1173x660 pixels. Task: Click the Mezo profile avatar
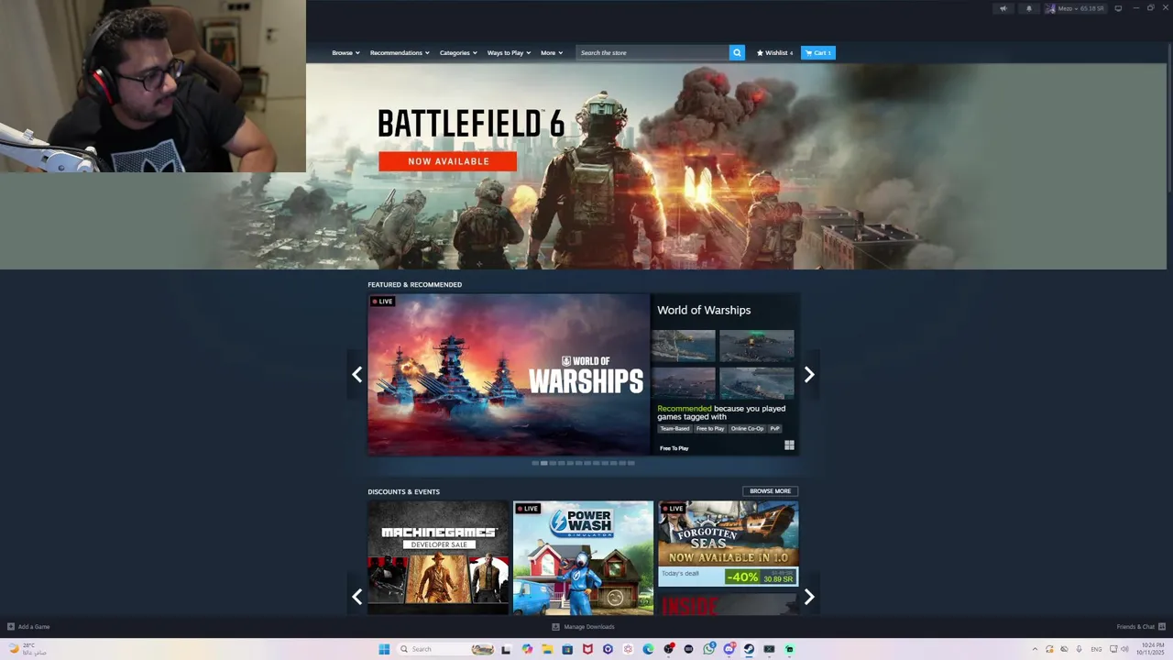1050,8
